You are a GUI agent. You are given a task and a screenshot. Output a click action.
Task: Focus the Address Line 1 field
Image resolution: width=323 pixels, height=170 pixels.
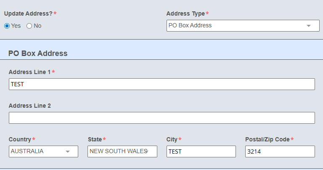point(161,84)
